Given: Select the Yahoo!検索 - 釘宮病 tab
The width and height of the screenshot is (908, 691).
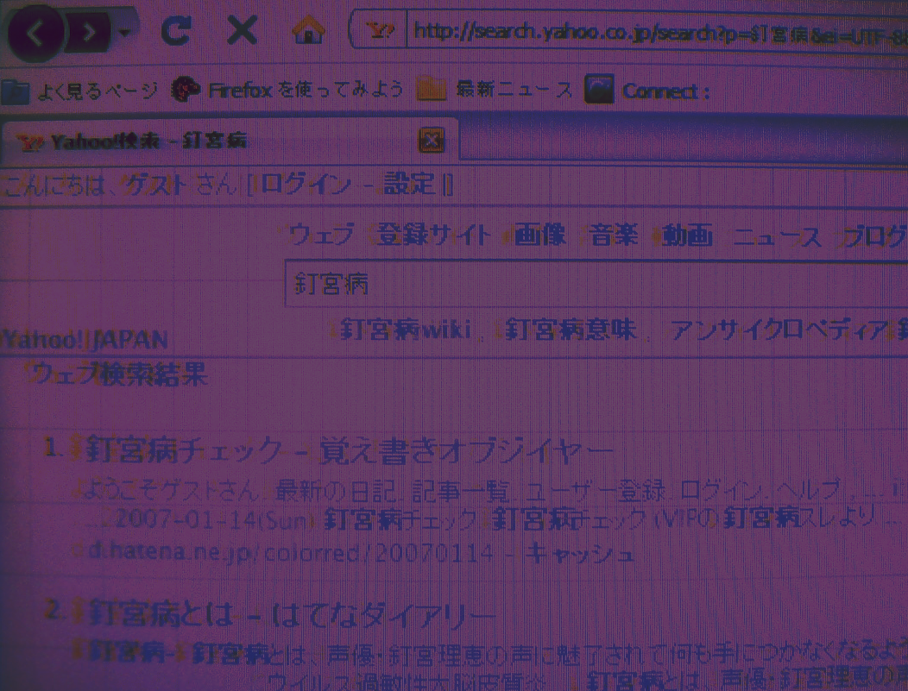Looking at the screenshot, I should [229, 140].
